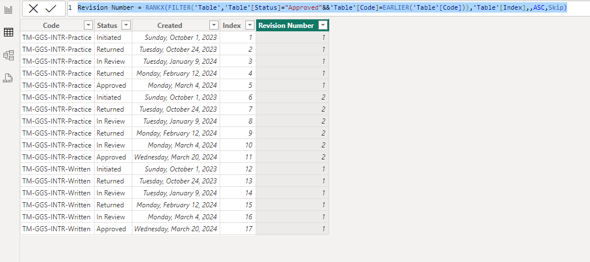Click Created date in Index 5 row
The width and height of the screenshot is (590, 262).
tap(176, 85)
